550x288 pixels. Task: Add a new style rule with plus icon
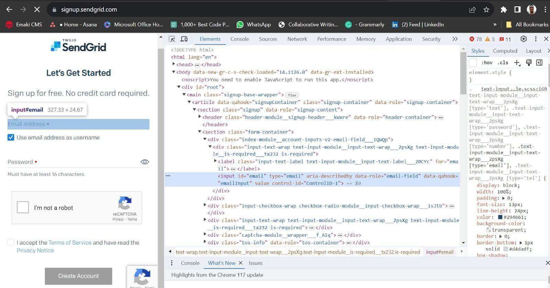click(517, 63)
